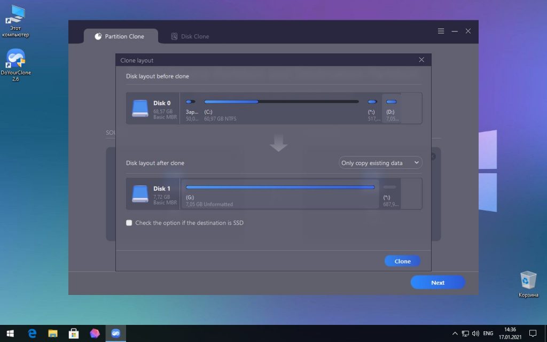This screenshot has height=342, width=547.
Task: Select the (G:) partition on Disk 1
Action: (280, 193)
